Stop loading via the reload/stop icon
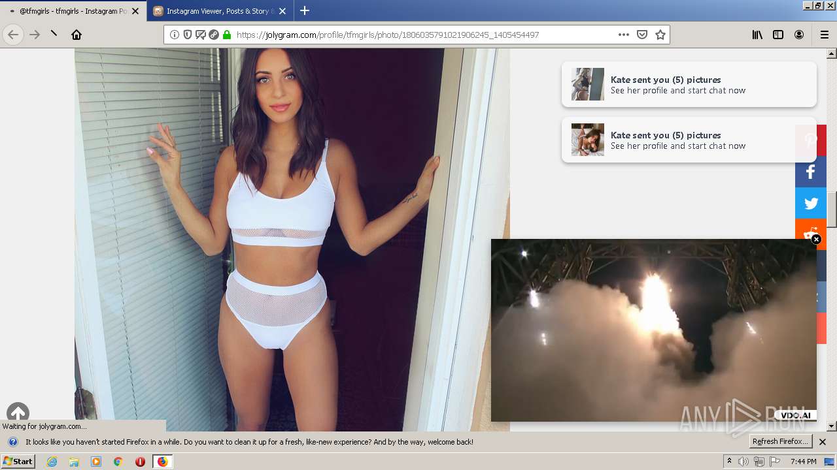 (54, 35)
